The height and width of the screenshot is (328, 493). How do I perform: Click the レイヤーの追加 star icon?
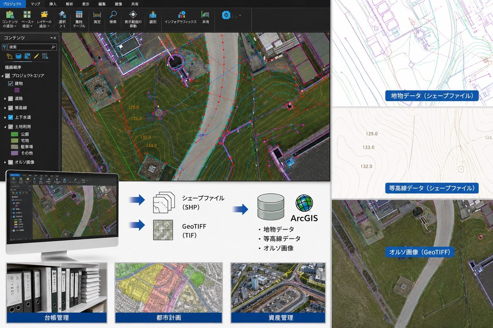tap(44, 15)
